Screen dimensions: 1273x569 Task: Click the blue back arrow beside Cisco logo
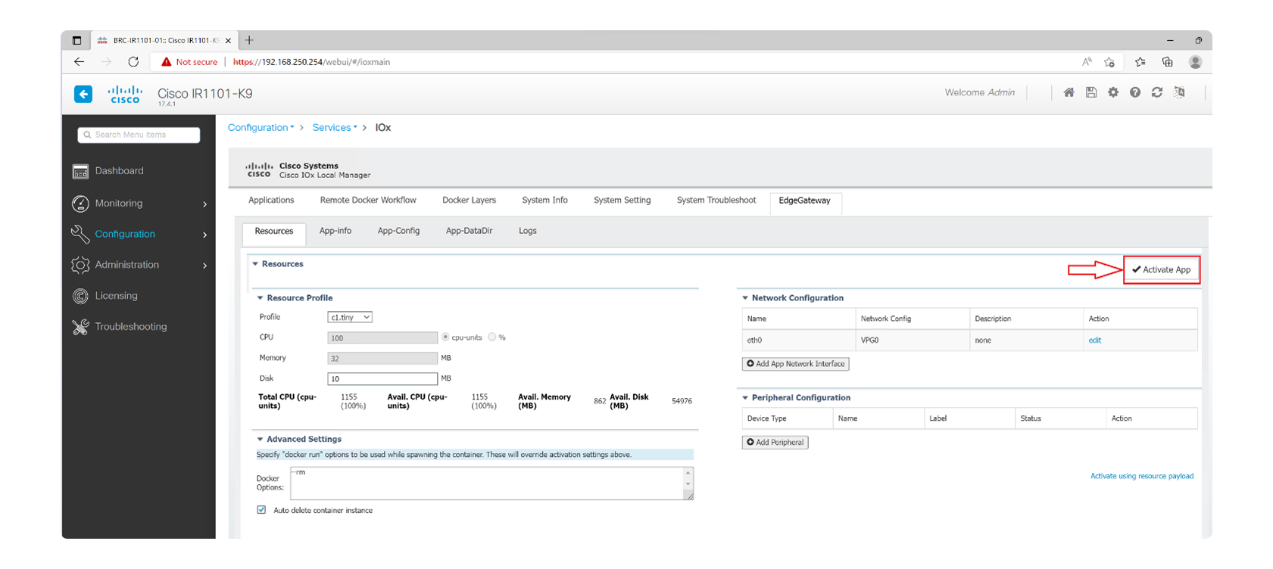point(83,94)
